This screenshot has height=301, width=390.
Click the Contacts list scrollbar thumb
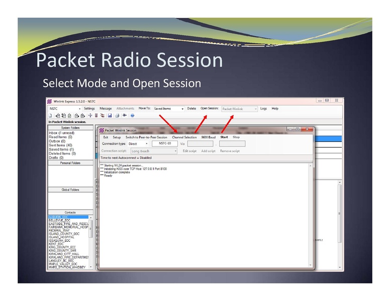(x=90, y=228)
